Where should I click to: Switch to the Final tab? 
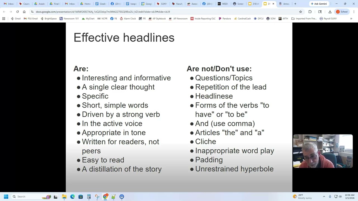pos(55,4)
